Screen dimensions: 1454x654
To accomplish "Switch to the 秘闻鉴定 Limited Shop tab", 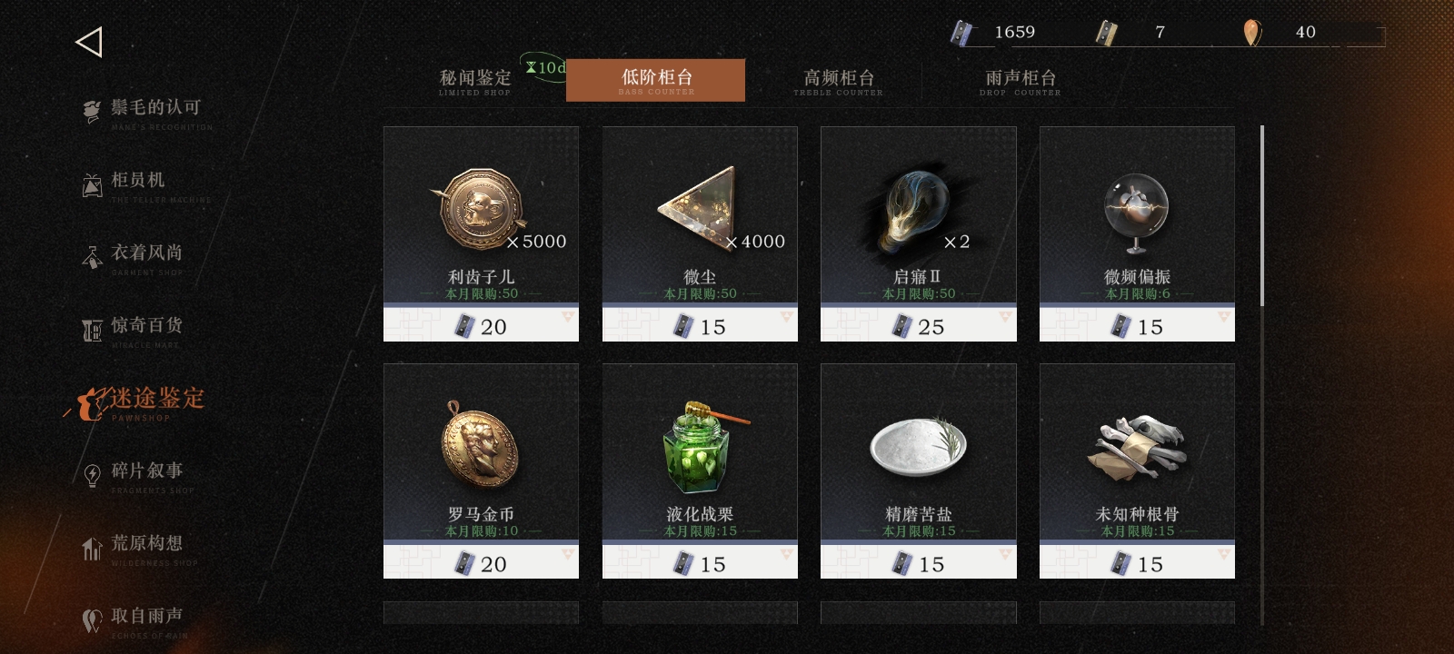I will (x=475, y=81).
